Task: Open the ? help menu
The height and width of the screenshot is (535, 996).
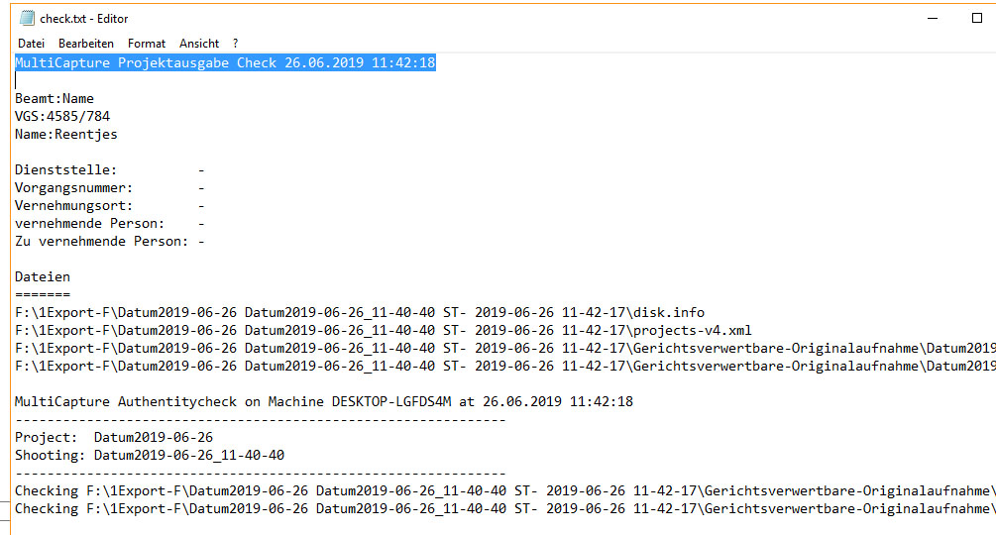Action: [x=235, y=44]
